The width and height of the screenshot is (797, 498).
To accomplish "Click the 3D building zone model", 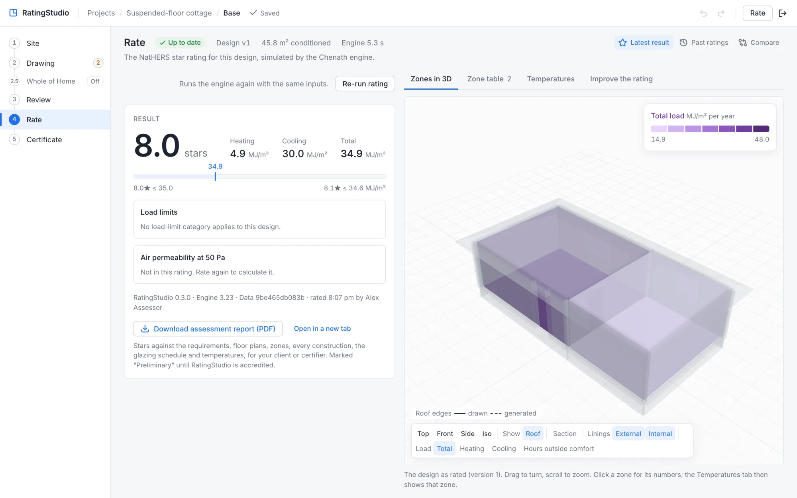I will (604, 307).
